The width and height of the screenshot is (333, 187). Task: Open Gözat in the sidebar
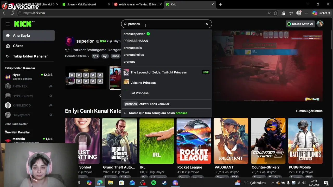pos(29,46)
